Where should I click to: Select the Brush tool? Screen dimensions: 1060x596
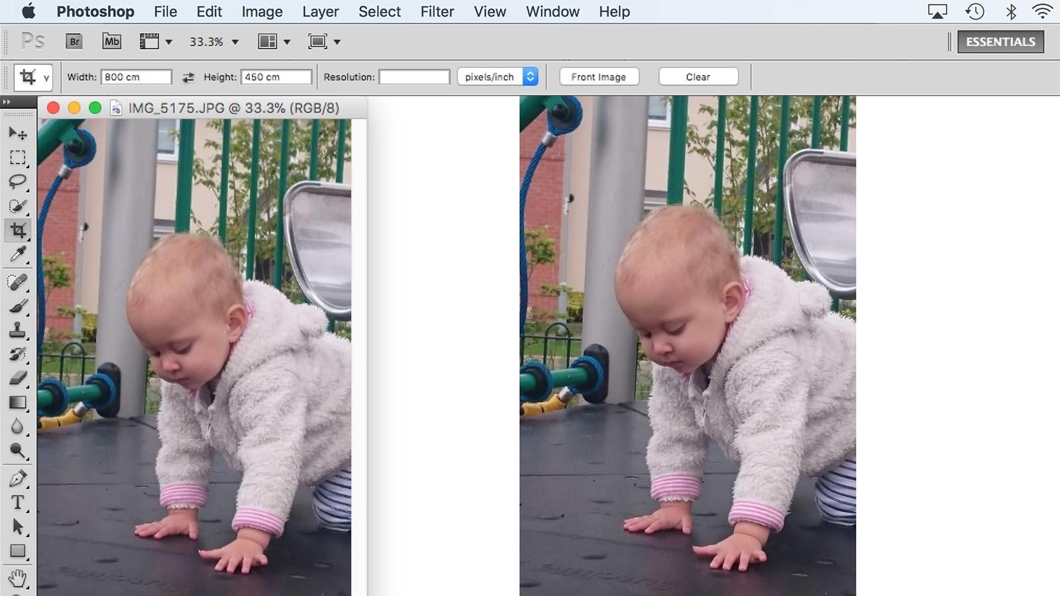(x=18, y=306)
